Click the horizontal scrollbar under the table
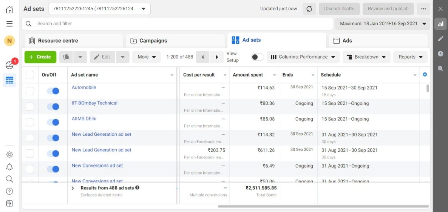The width and height of the screenshot is (448, 212). click(x=323, y=206)
